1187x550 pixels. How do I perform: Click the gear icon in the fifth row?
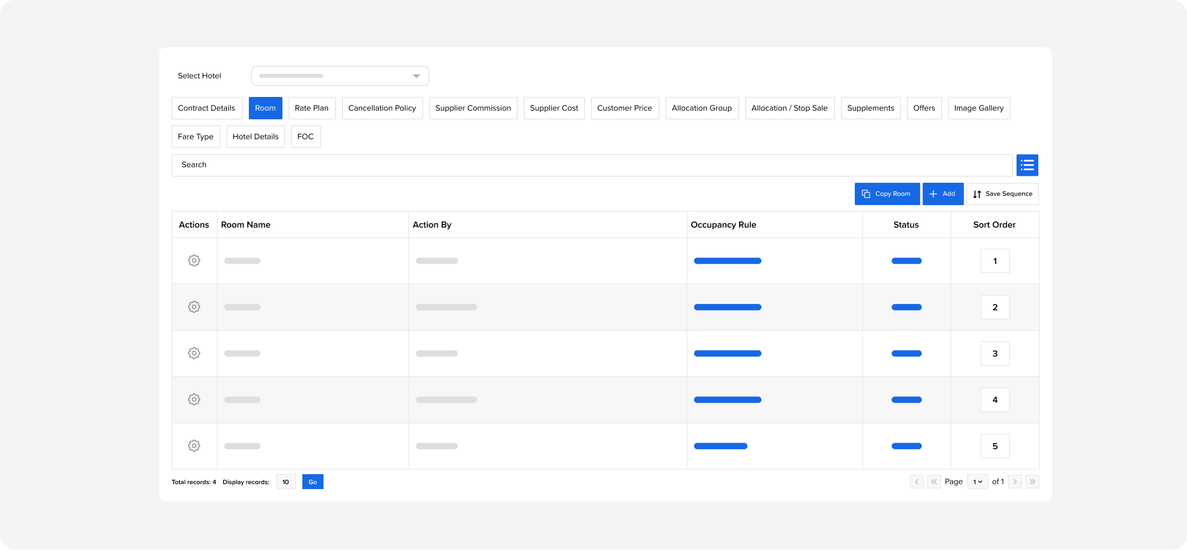click(194, 446)
